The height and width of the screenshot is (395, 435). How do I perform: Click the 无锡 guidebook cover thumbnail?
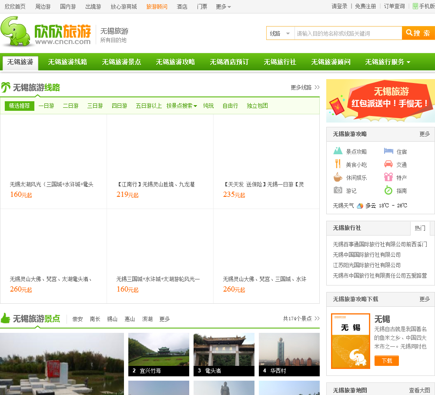(351, 341)
